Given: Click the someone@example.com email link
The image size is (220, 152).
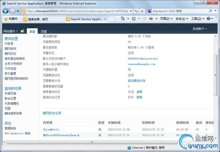Looking at the screenshot, I should [141, 64].
